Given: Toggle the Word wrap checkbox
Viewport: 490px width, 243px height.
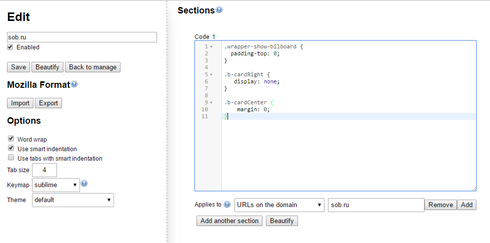Looking at the screenshot, I should pos(11,139).
